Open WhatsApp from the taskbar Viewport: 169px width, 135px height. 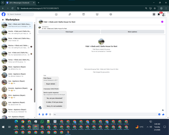click(42, 122)
